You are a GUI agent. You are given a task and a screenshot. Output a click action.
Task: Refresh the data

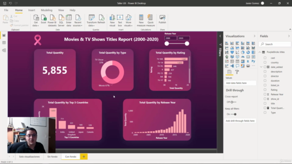coord(101,19)
